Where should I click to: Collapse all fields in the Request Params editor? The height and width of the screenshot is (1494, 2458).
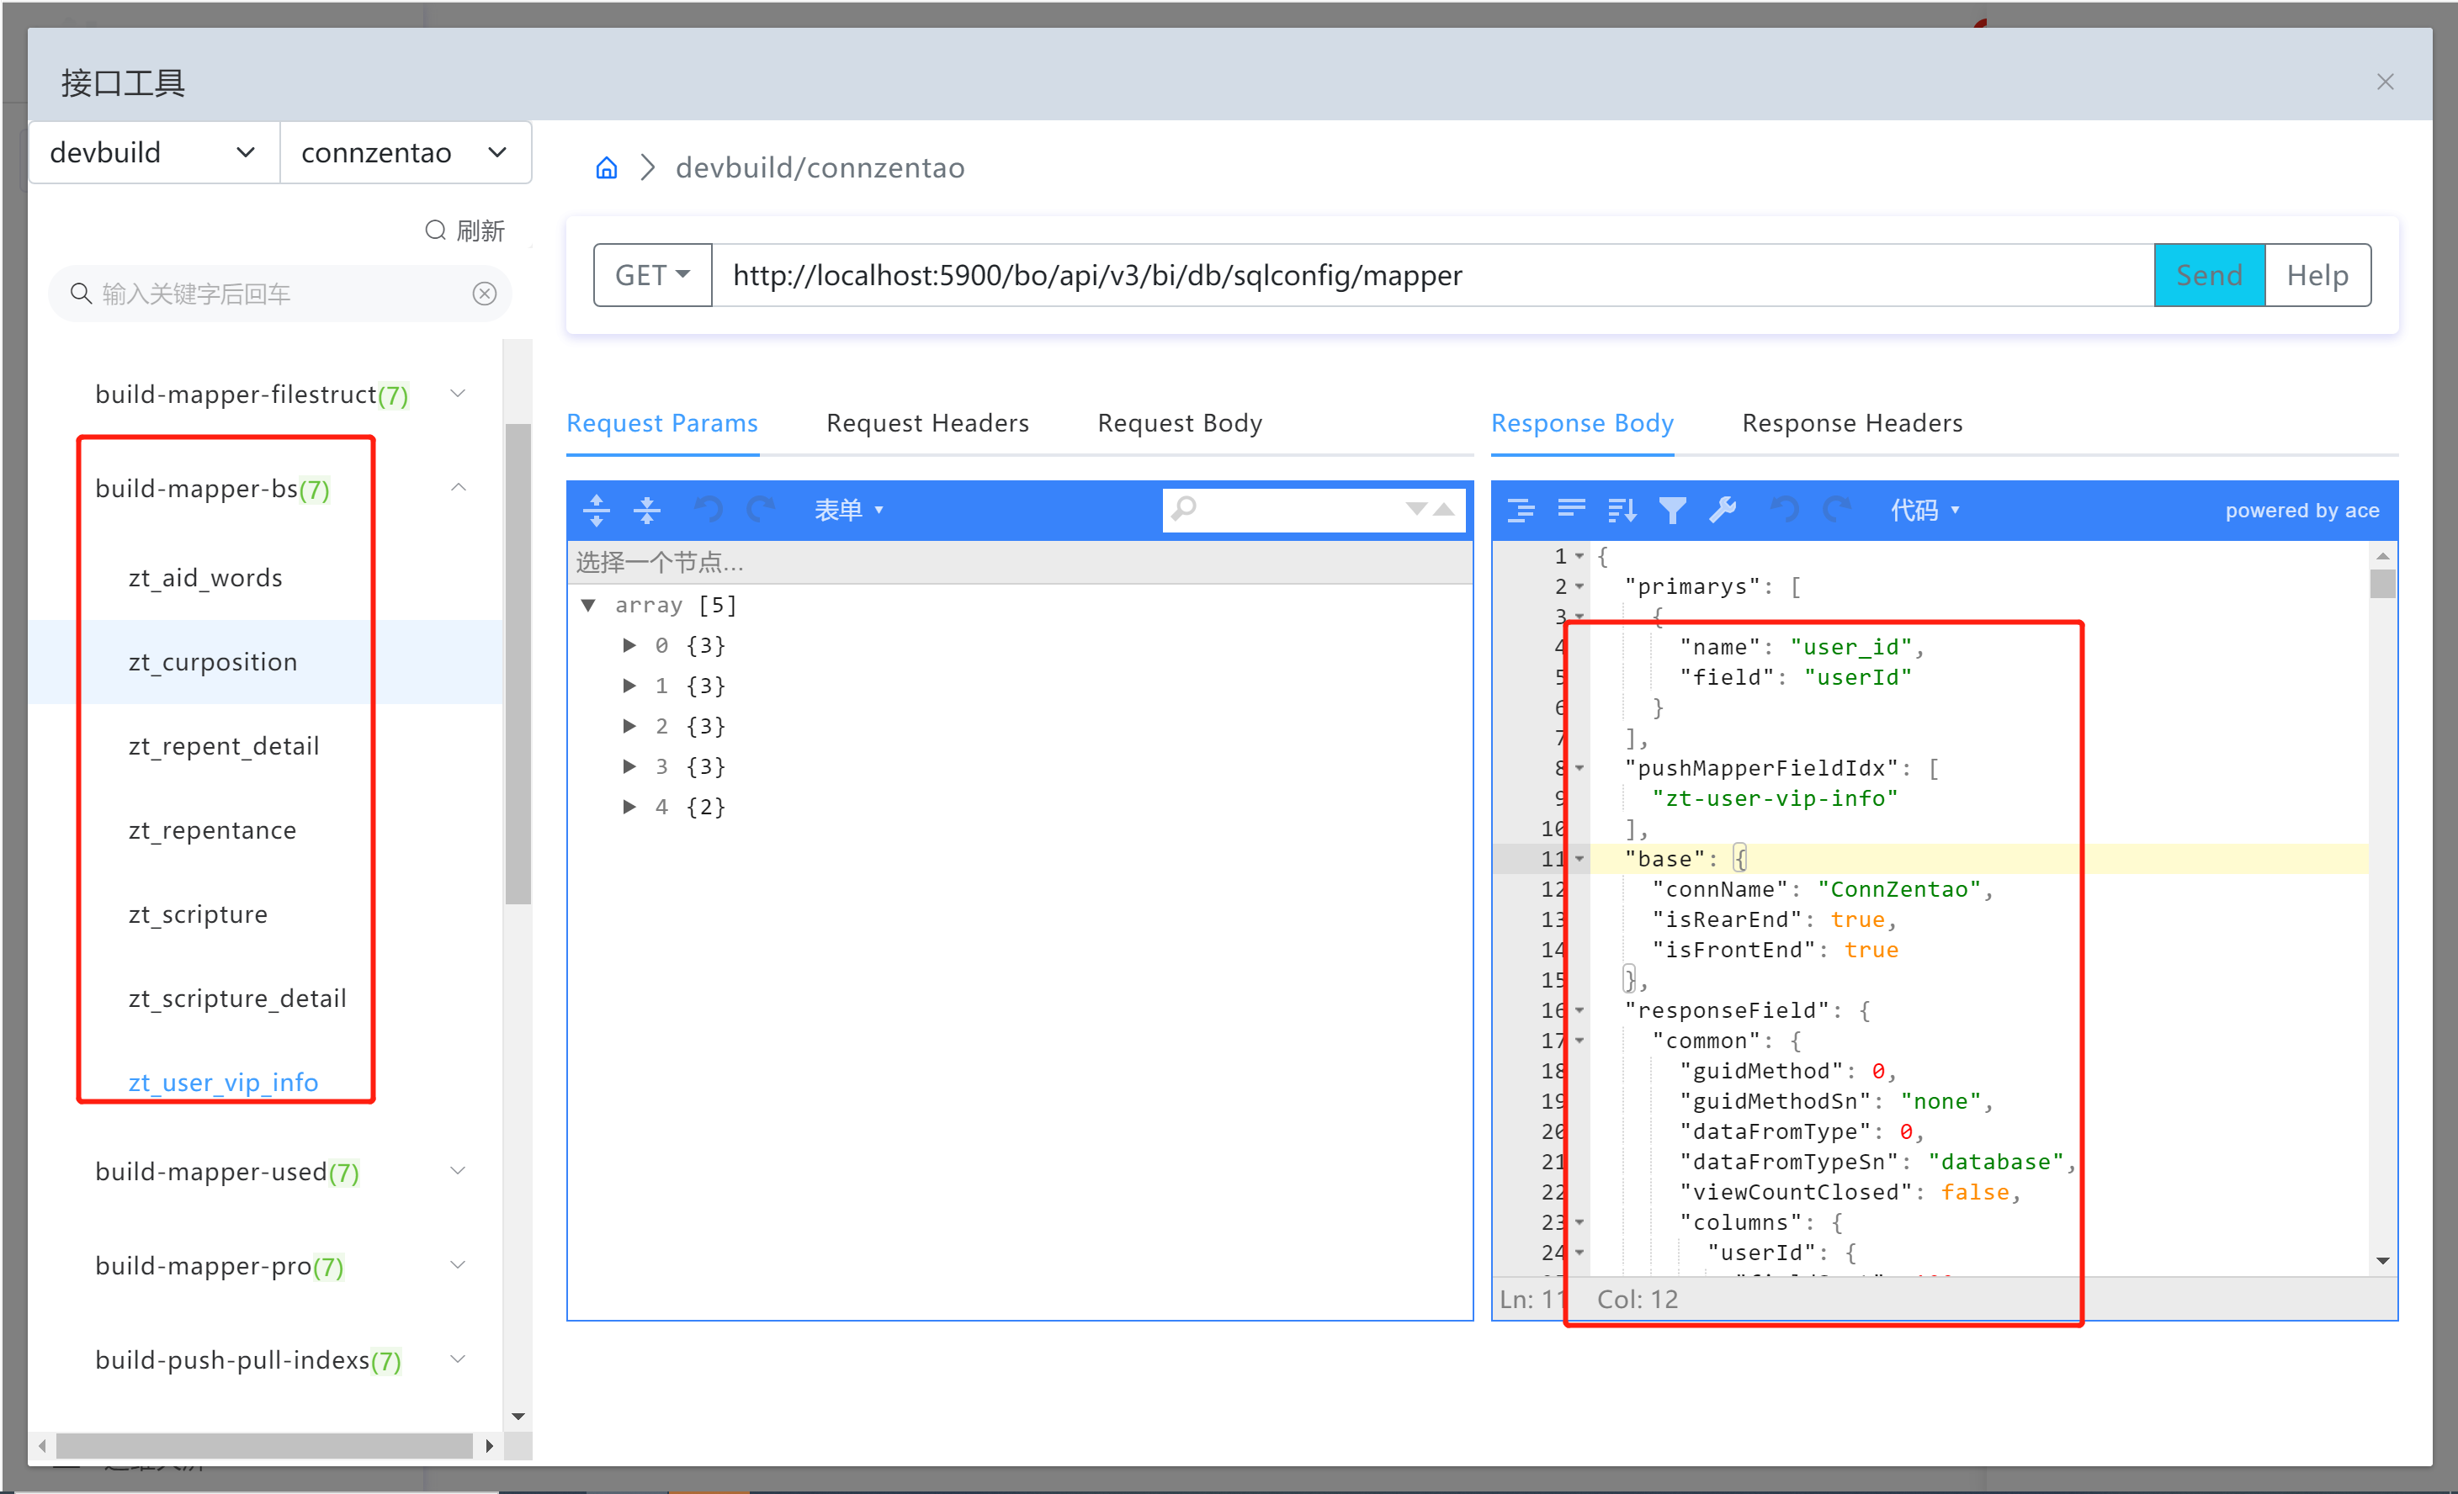tap(647, 510)
